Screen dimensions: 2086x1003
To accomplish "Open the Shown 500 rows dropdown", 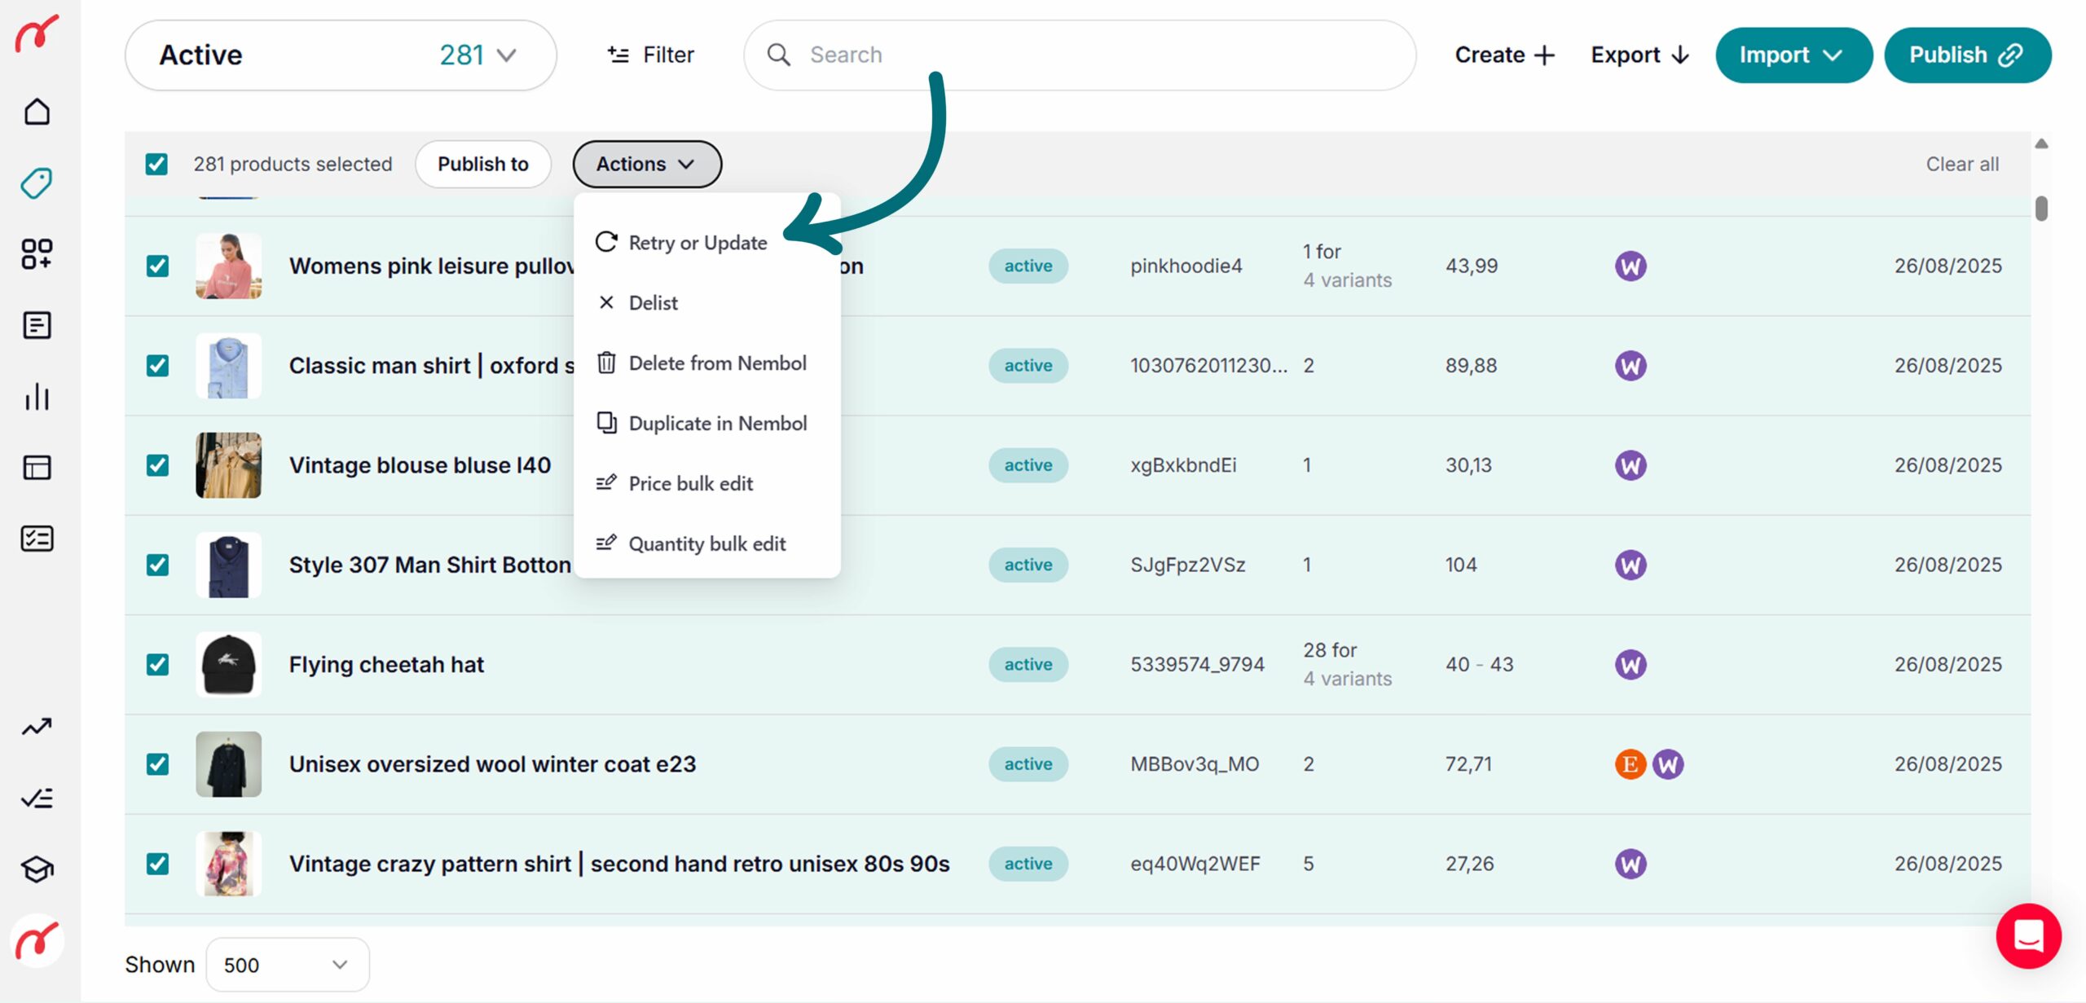I will pos(287,965).
